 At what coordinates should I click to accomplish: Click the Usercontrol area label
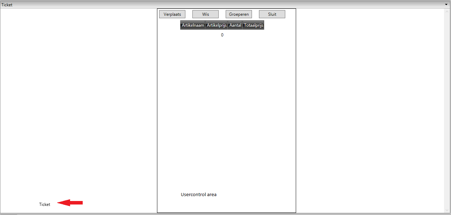click(x=199, y=194)
